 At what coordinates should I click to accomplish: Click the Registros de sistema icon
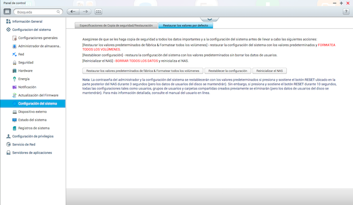(x=15, y=128)
